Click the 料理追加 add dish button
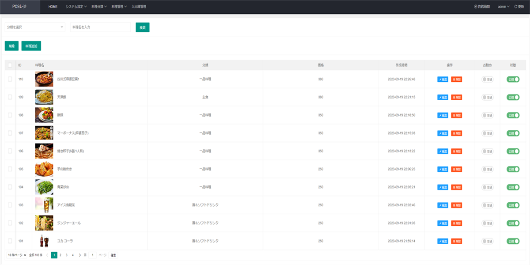Screen dimensions: 530x265 [31, 46]
